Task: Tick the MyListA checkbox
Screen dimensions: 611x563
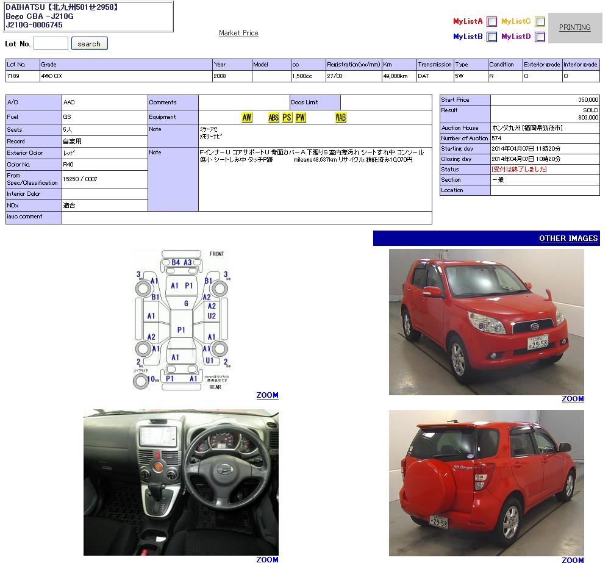Action: [492, 22]
